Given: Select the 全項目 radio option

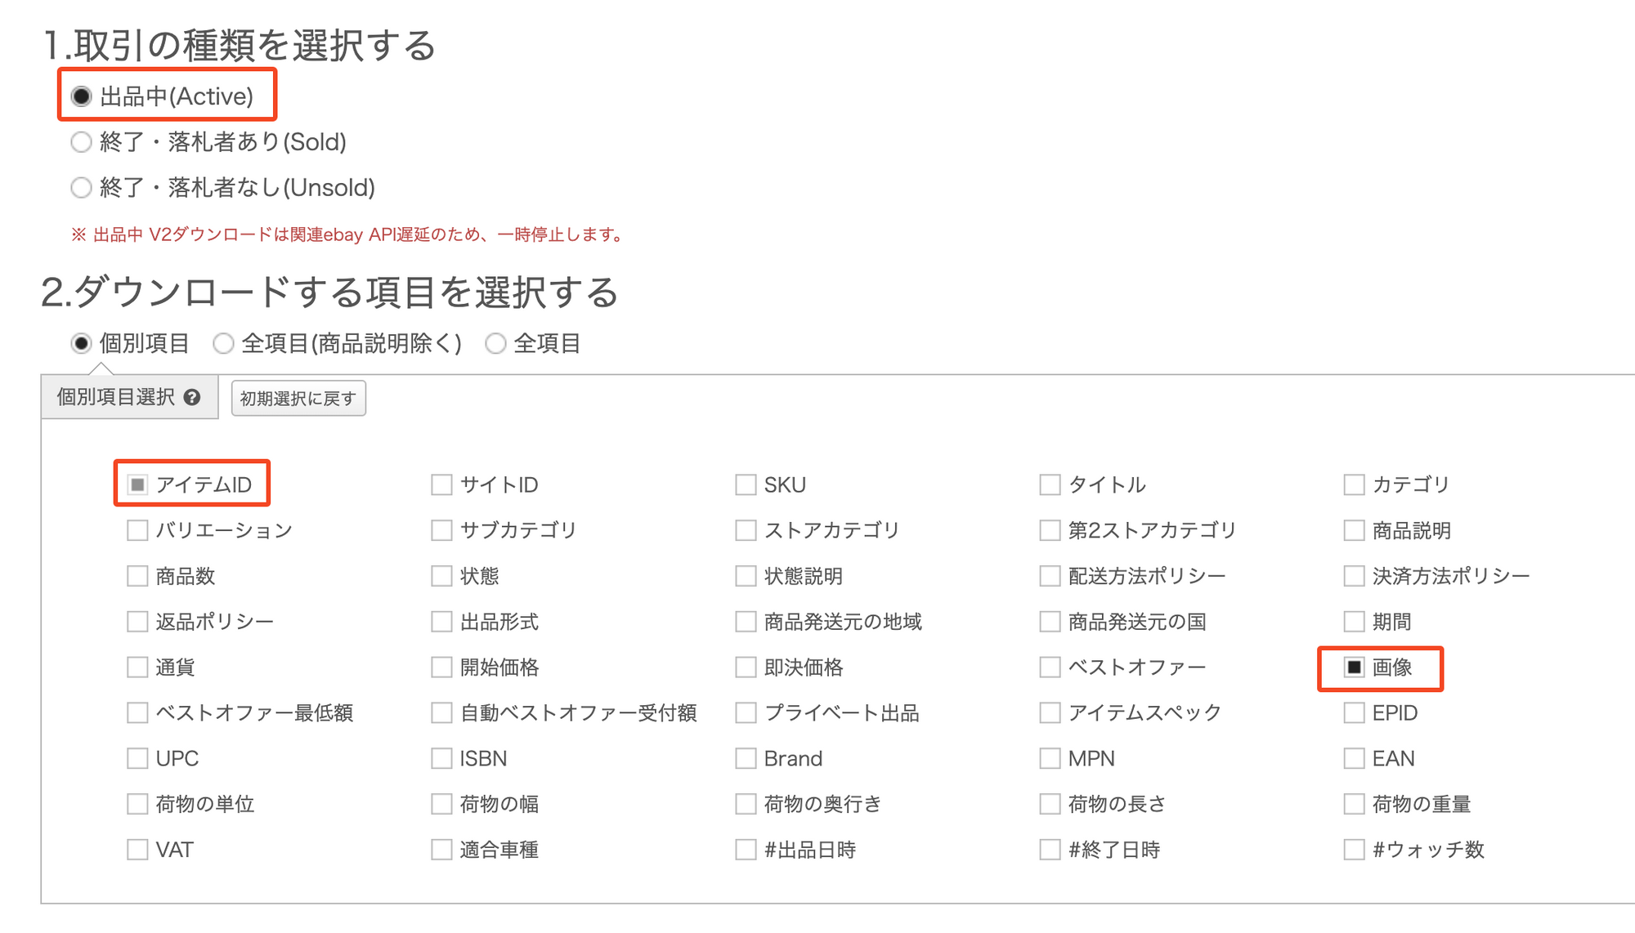Looking at the screenshot, I should coord(495,344).
